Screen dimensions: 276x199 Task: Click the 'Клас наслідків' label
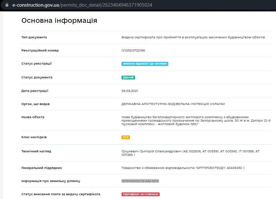[x=34, y=137]
